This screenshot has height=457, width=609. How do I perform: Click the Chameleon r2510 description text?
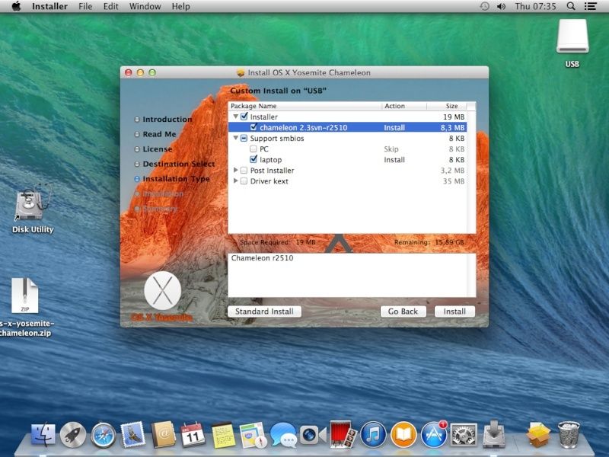click(x=262, y=258)
